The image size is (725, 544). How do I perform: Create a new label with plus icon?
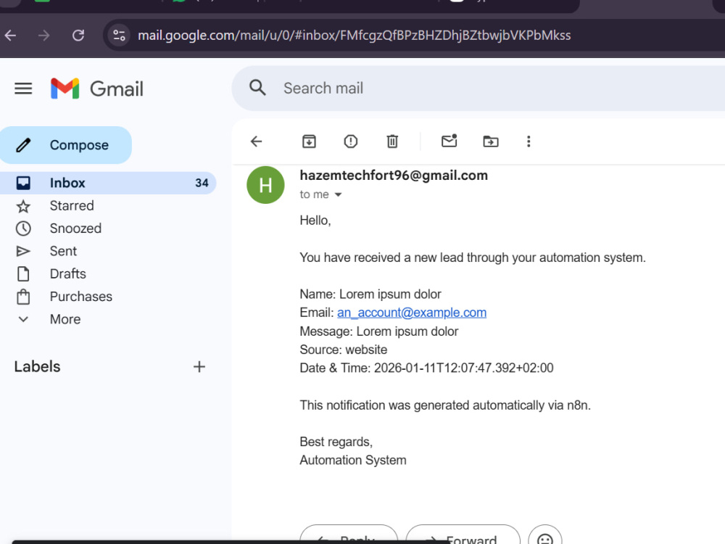pos(199,367)
